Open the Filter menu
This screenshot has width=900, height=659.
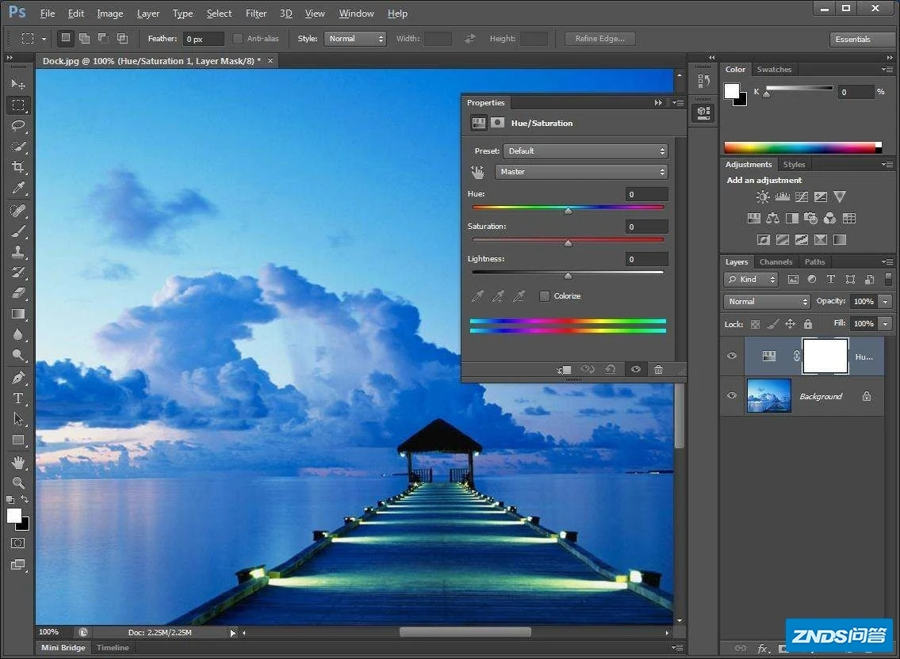click(x=256, y=13)
